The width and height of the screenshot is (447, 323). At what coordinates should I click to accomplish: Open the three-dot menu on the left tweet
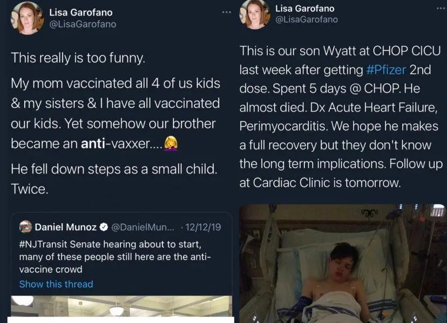(226, 12)
